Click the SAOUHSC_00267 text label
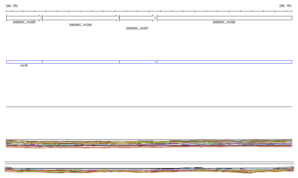298x178 pixels. coord(137,29)
